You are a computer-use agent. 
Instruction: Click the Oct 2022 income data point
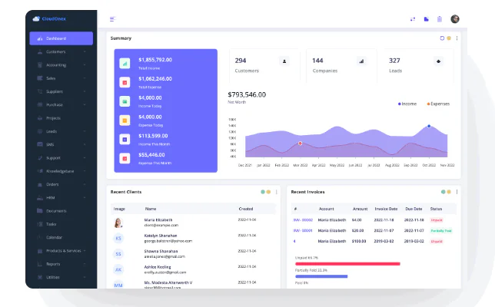pyautogui.click(x=429, y=126)
